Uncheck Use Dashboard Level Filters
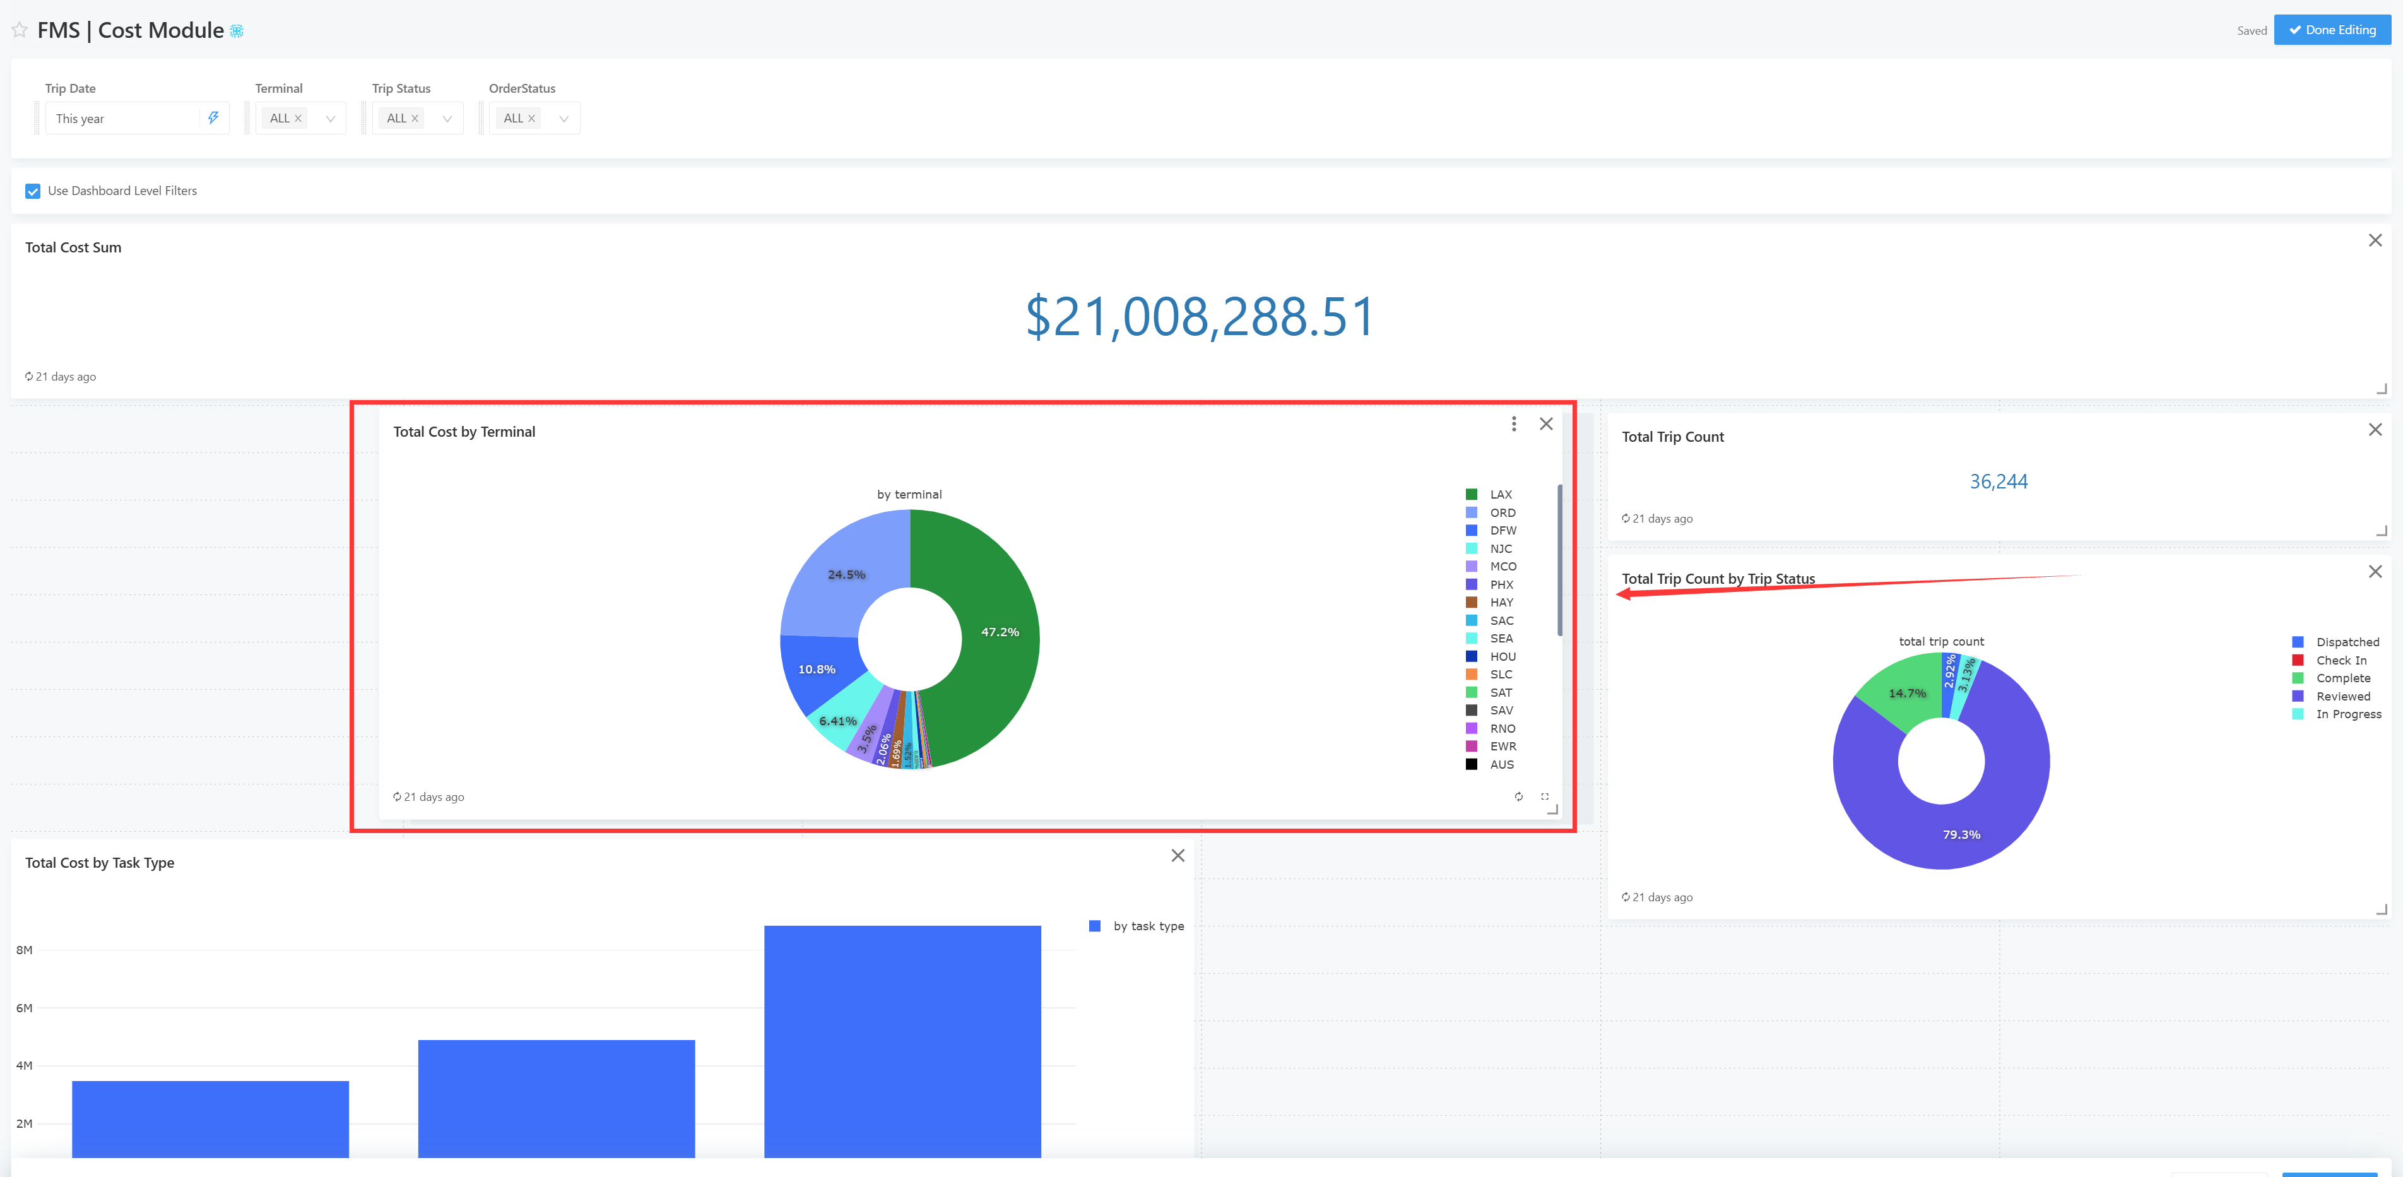 pyautogui.click(x=33, y=191)
